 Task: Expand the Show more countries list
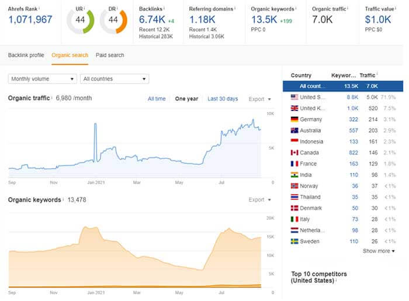[379, 251]
